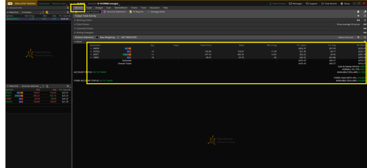
Task: Click the Acciones Abiertas column settings gear
Action: pyautogui.click(x=70, y=90)
